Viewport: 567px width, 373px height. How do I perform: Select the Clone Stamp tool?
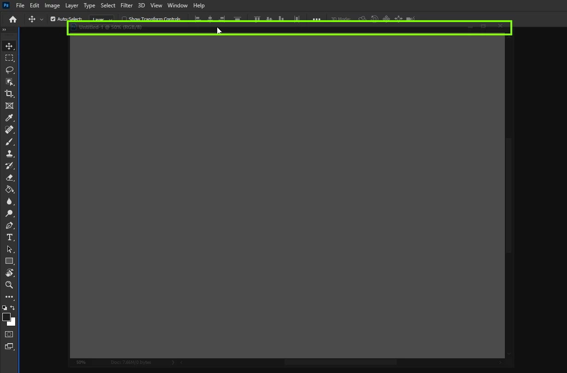click(9, 153)
